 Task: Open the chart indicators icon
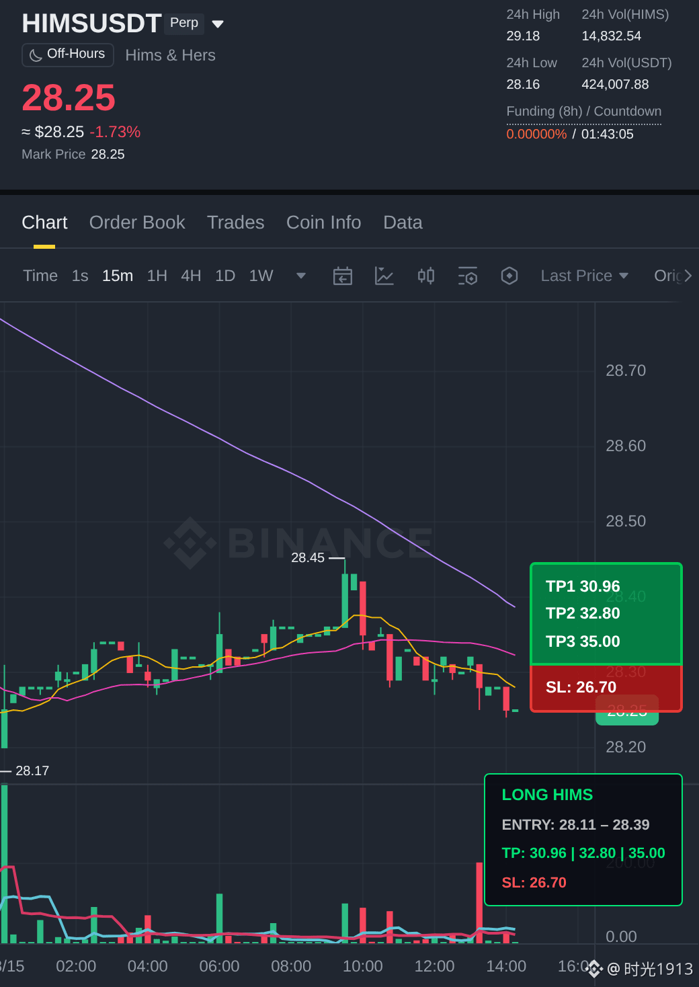tap(384, 276)
